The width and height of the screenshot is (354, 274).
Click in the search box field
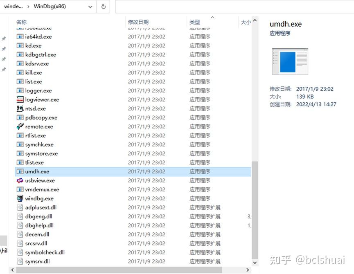click(x=234, y=6)
